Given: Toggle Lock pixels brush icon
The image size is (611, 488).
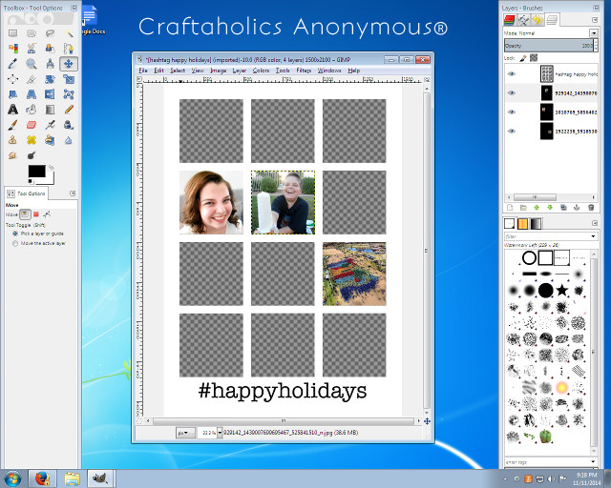Looking at the screenshot, I should (523, 58).
